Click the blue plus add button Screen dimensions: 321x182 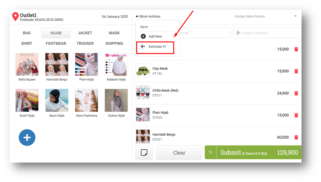[x=27, y=138]
